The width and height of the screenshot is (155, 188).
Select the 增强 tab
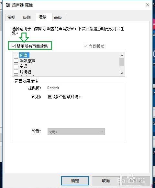click(42, 17)
